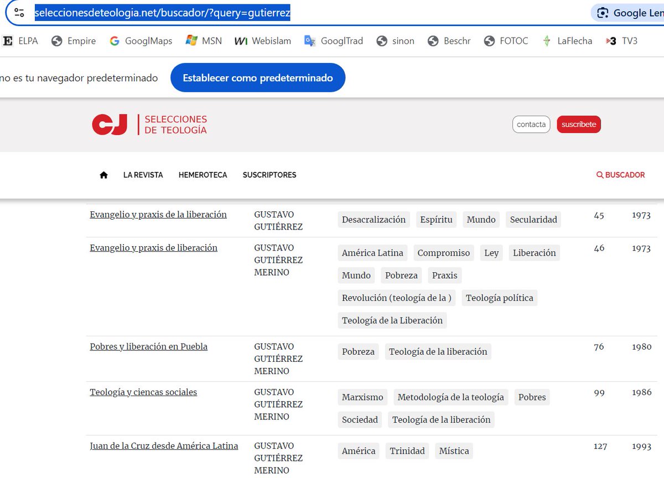Viewport: 664px width, 478px height.
Task: Click year 1993
Action: point(641,446)
